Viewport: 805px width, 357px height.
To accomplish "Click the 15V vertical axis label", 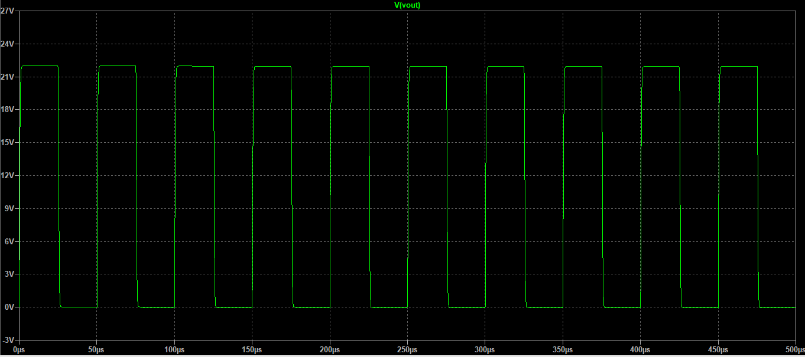I will tap(8, 143).
